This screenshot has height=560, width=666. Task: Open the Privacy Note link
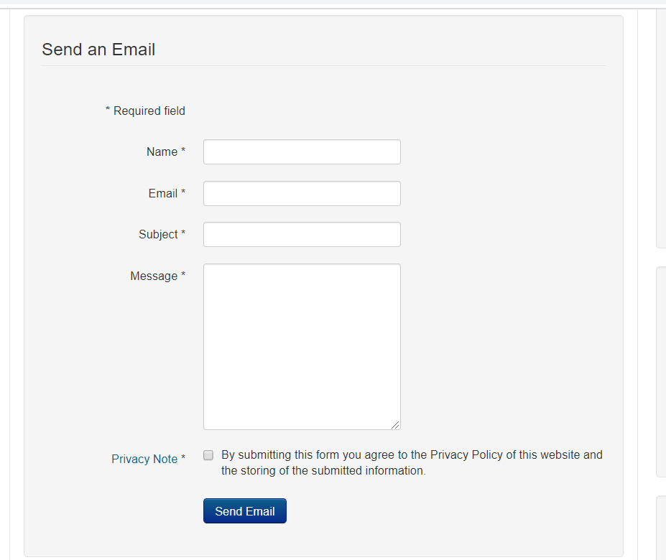pos(144,459)
